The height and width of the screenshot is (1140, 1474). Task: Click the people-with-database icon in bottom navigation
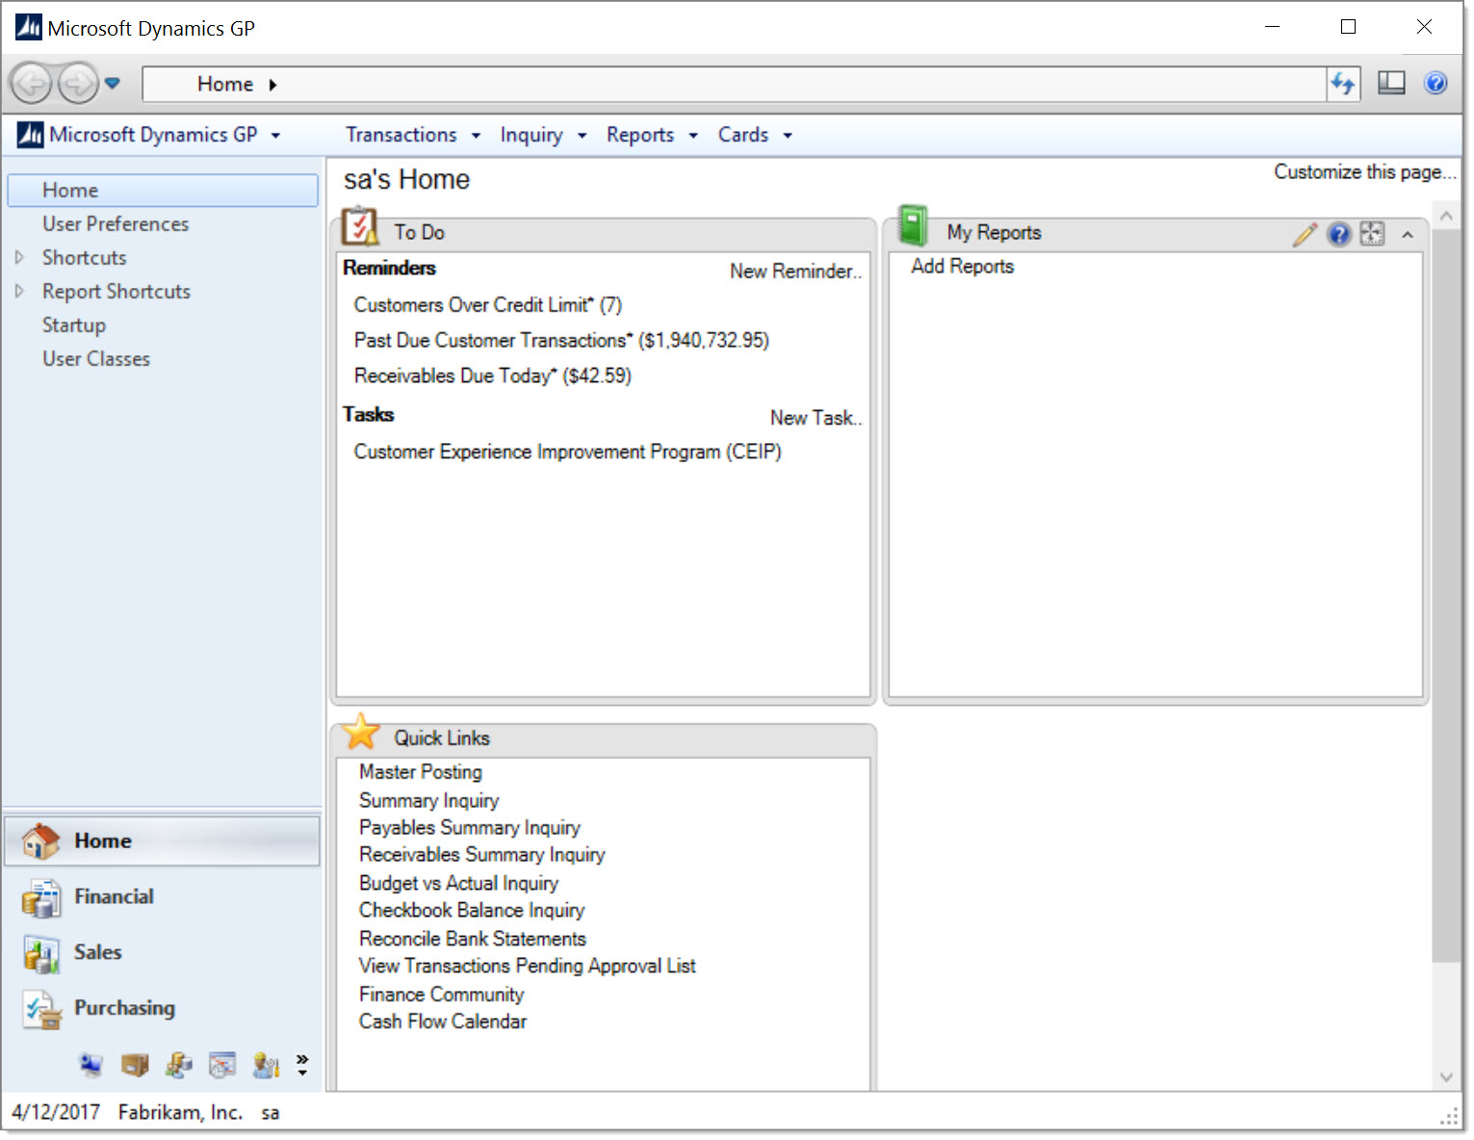click(179, 1065)
